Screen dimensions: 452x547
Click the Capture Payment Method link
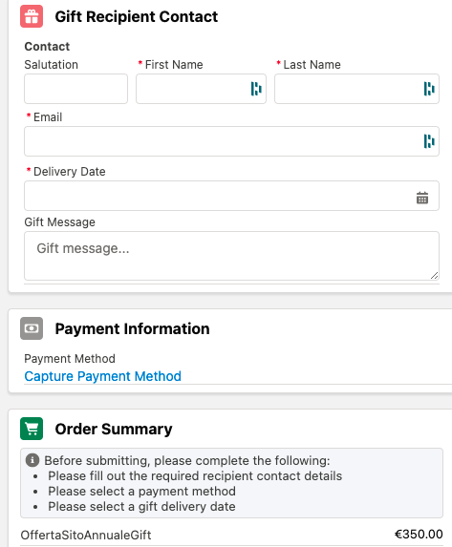(102, 376)
